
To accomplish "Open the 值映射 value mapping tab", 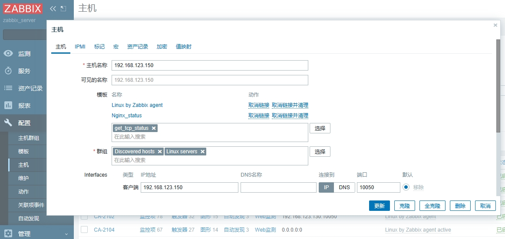I will pos(183,46).
